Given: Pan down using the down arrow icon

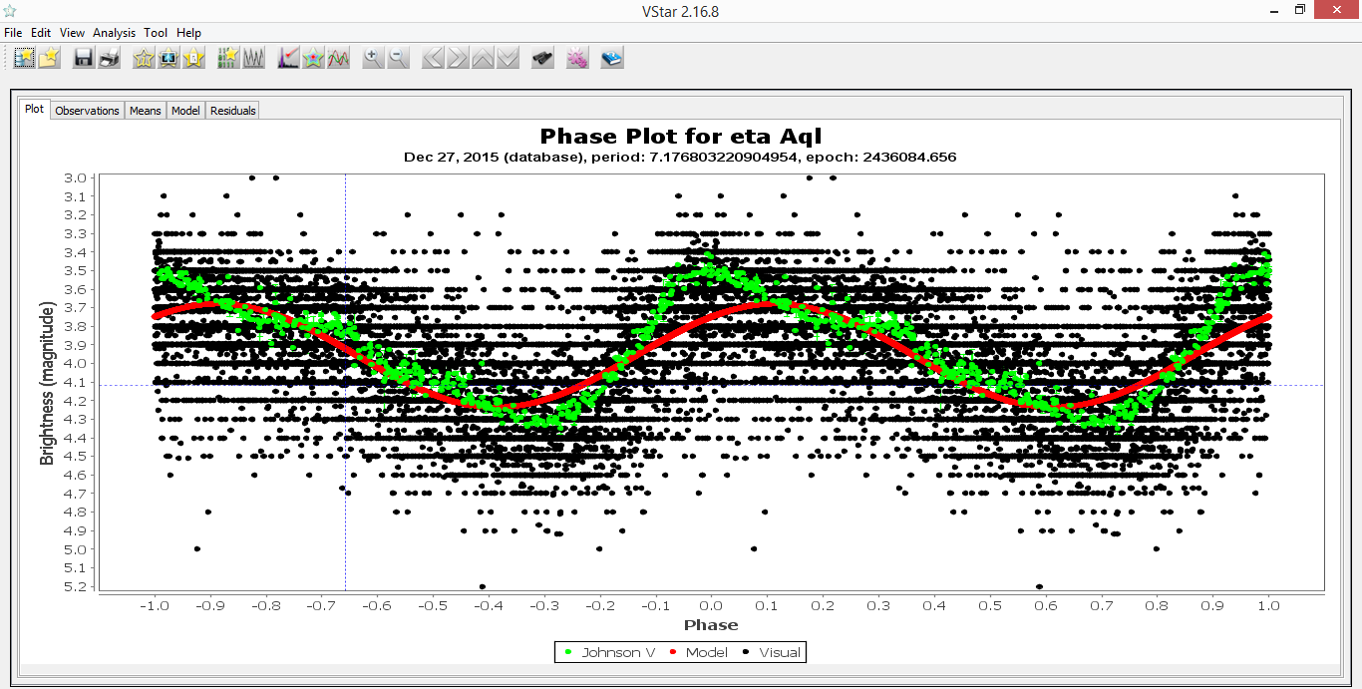Looking at the screenshot, I should click(508, 58).
